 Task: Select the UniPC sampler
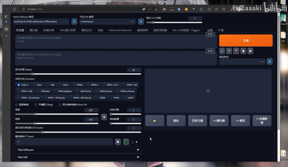[129, 98]
